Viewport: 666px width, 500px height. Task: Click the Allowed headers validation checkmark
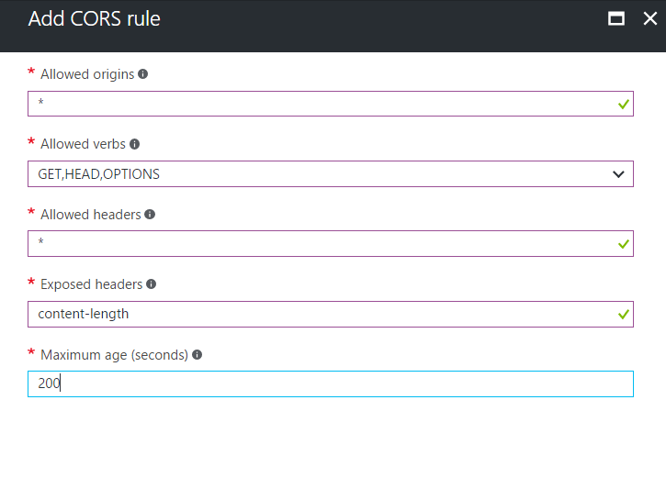click(x=624, y=244)
